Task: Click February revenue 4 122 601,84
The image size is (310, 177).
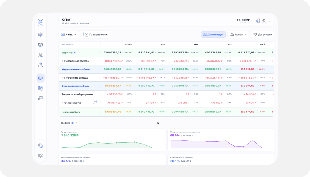Action: [x=146, y=53]
